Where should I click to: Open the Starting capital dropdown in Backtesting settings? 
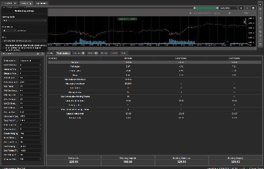(x=24, y=20)
